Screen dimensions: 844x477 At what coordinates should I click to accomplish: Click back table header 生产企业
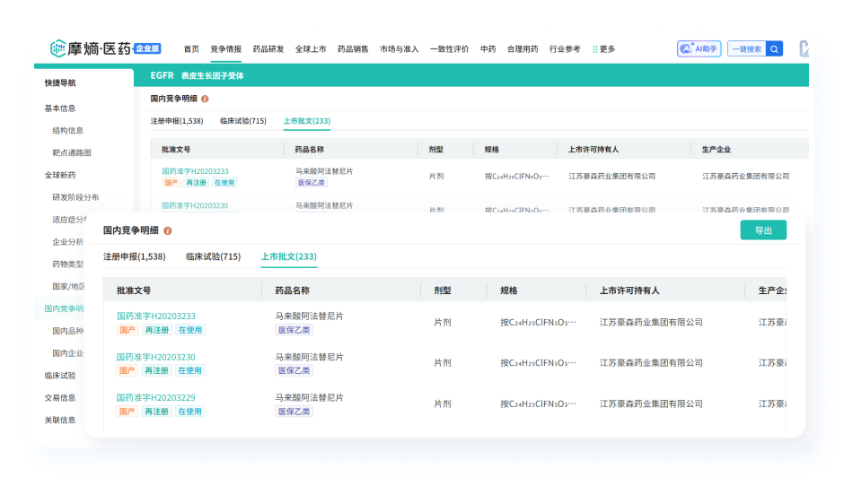pos(716,150)
